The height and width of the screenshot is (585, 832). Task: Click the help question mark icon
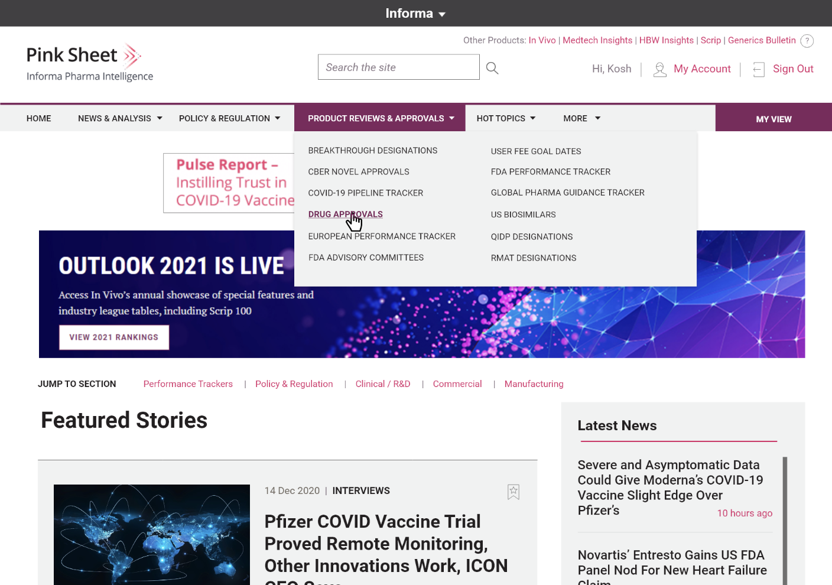tap(807, 41)
